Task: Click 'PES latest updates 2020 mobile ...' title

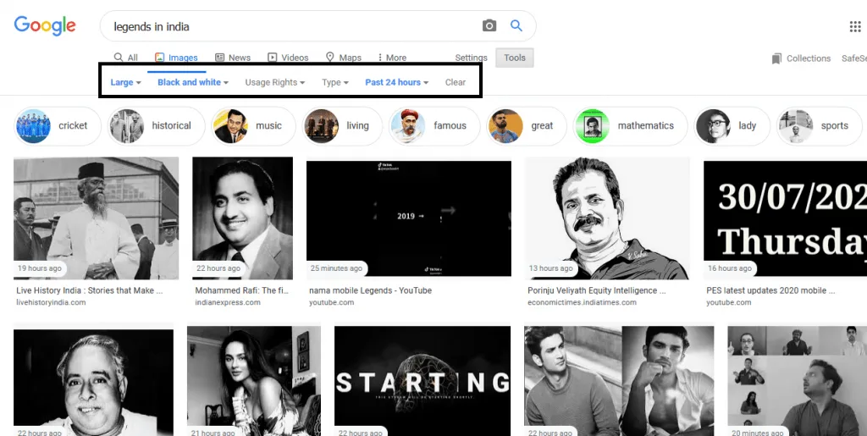Action: pyautogui.click(x=770, y=290)
